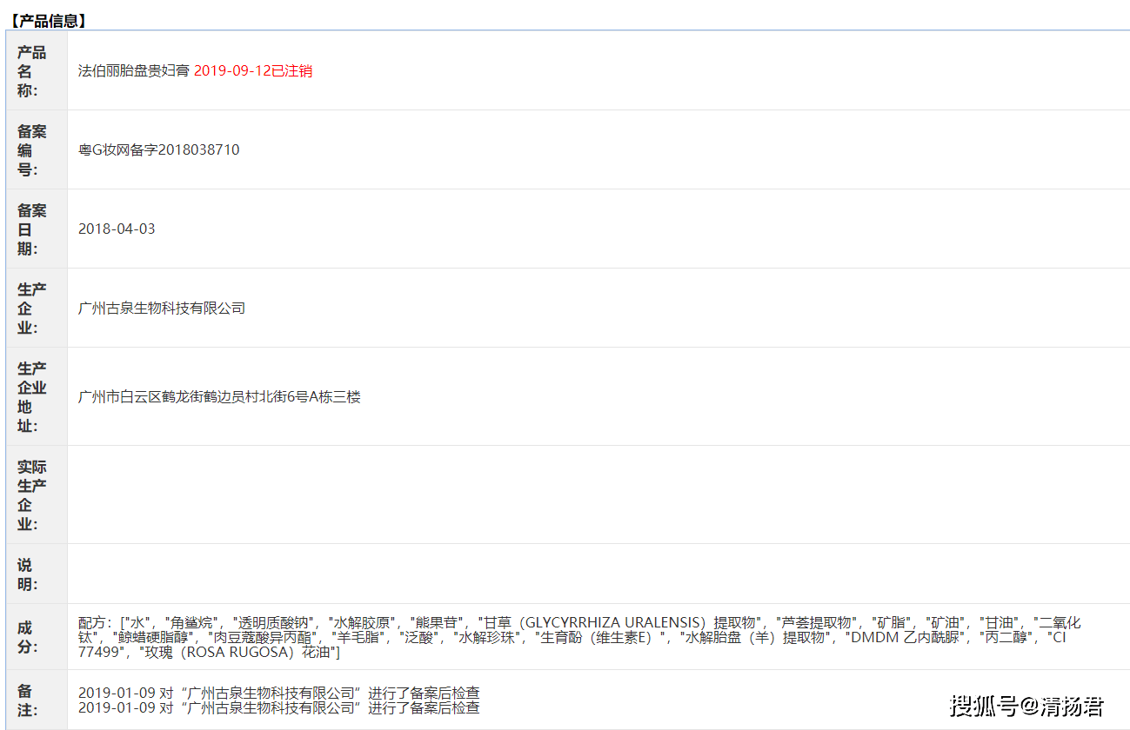Click the second 2019-01-09 remark line
This screenshot has height=730, width=1130.
click(x=278, y=707)
